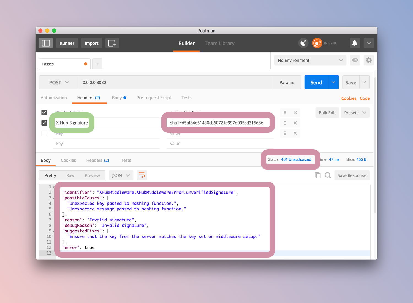Screen dimensions: 413x303
Task: Toggle the sidebar panel icon
Action: click(46, 43)
